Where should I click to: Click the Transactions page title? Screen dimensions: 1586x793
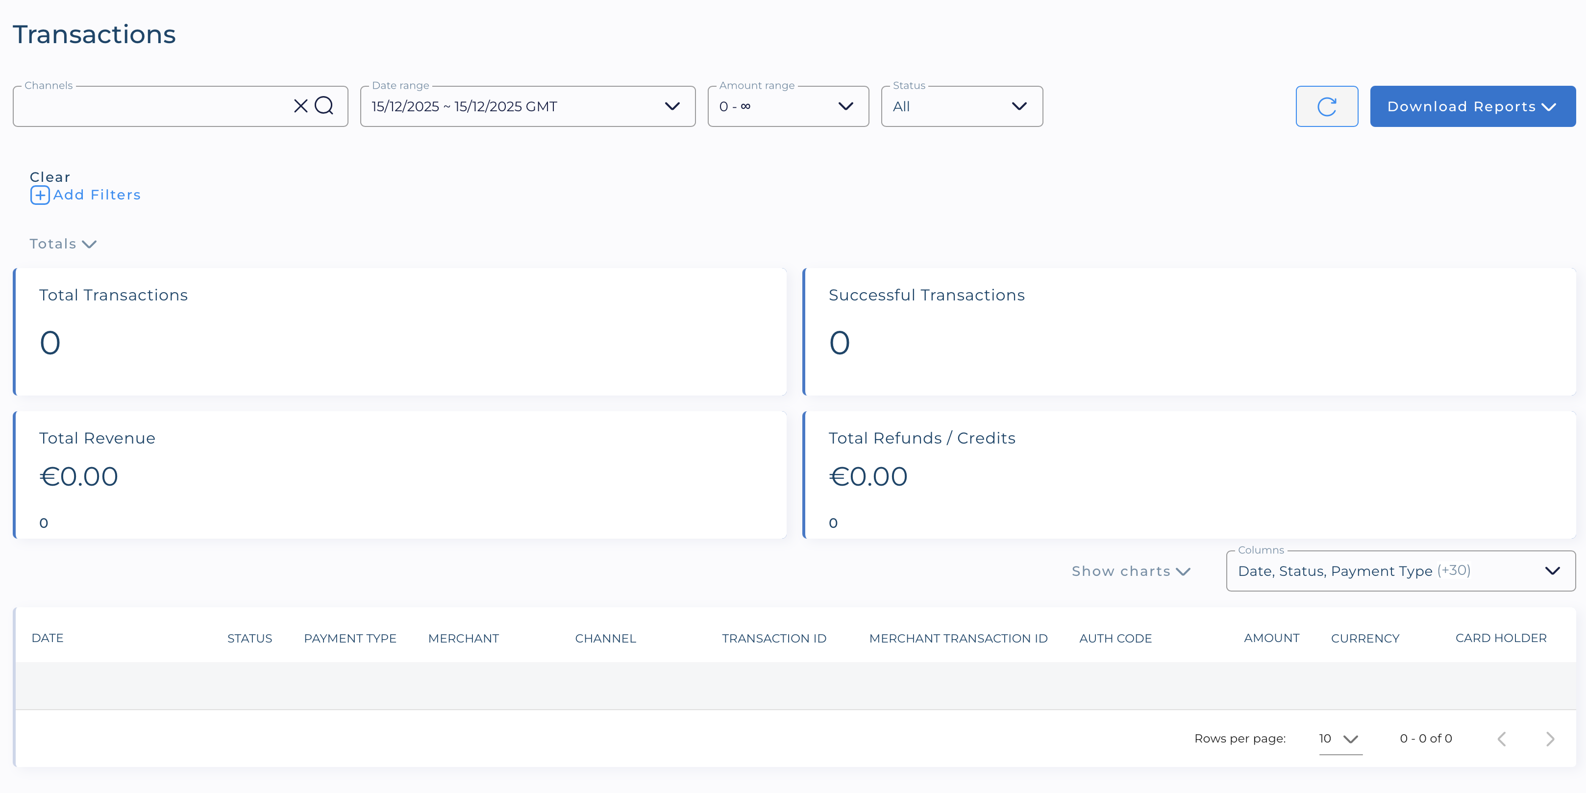coord(94,34)
